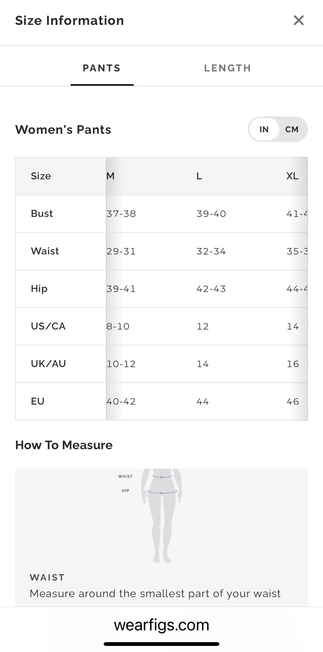Select the EU row label
The width and height of the screenshot is (323, 652).
coord(37,401)
